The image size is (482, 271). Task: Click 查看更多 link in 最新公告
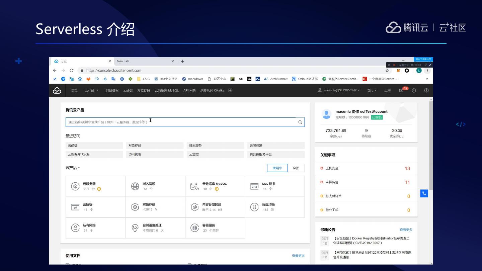(x=406, y=230)
